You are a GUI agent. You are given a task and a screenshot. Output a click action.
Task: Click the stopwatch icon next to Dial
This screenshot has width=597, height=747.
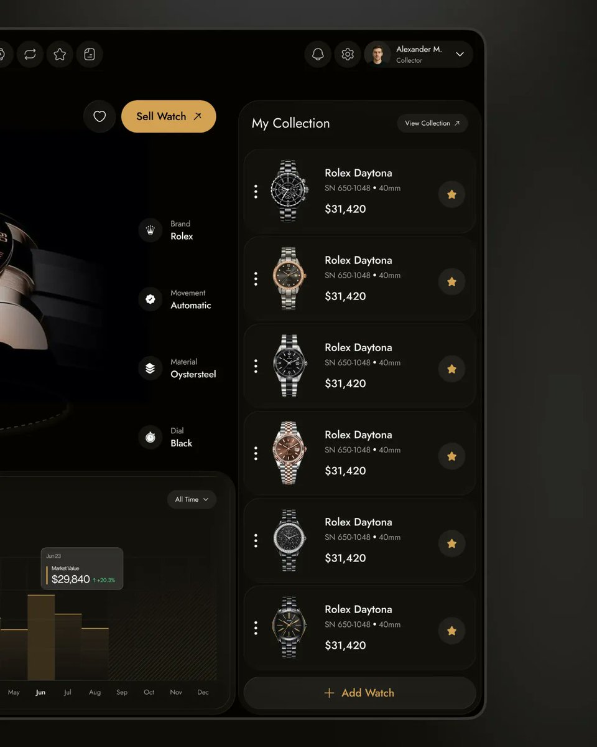pyautogui.click(x=150, y=437)
